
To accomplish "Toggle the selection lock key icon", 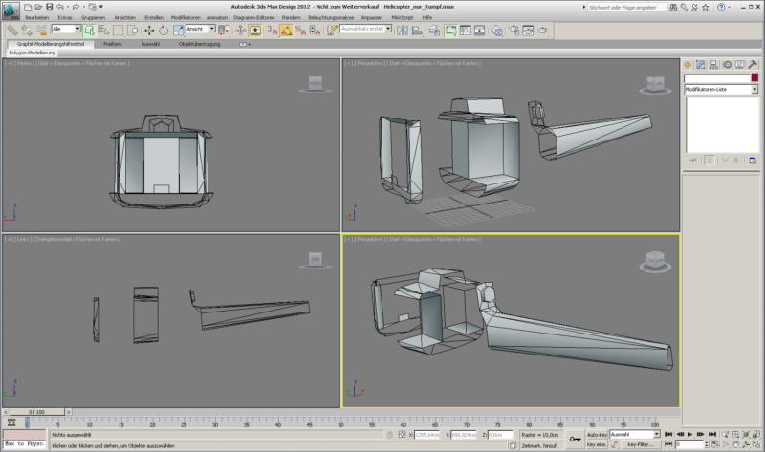I will 574,440.
